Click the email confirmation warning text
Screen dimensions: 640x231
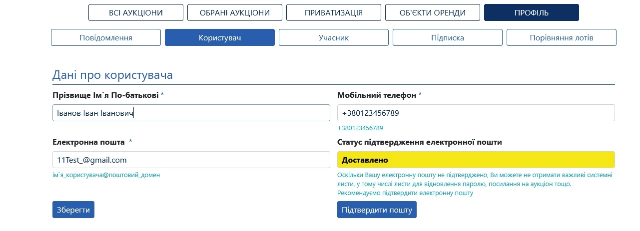click(475, 184)
